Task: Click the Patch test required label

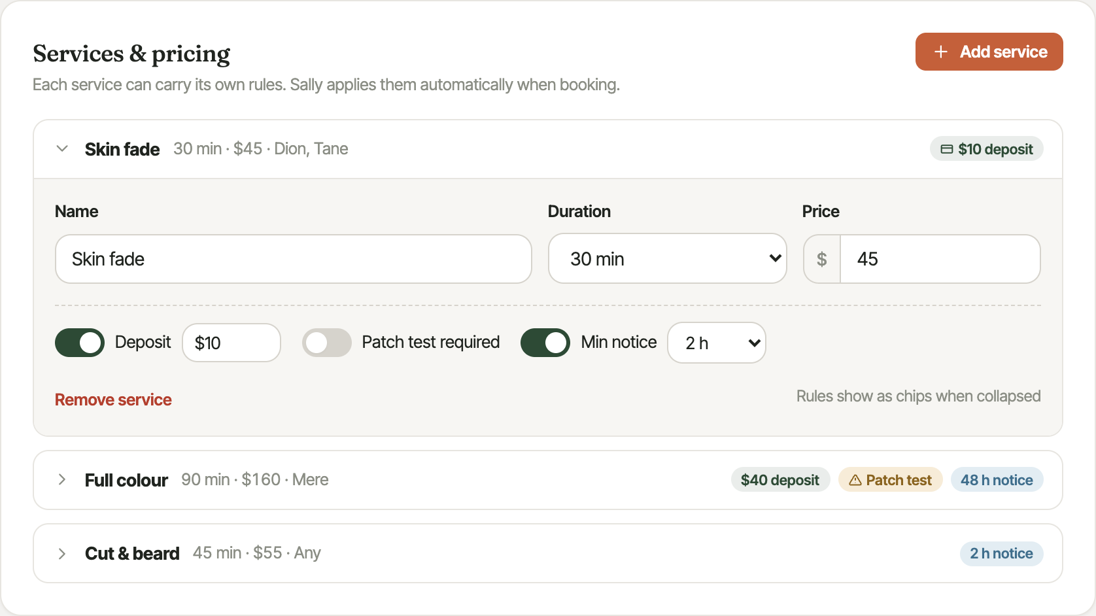Action: (430, 342)
